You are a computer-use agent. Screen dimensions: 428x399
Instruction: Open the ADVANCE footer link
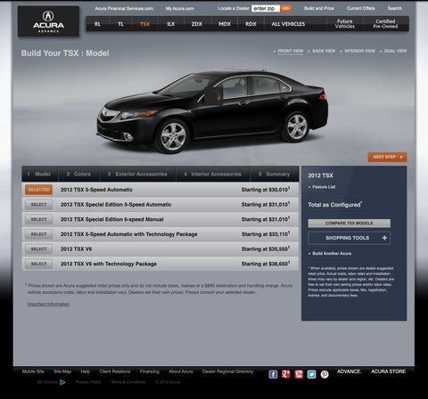(x=349, y=371)
